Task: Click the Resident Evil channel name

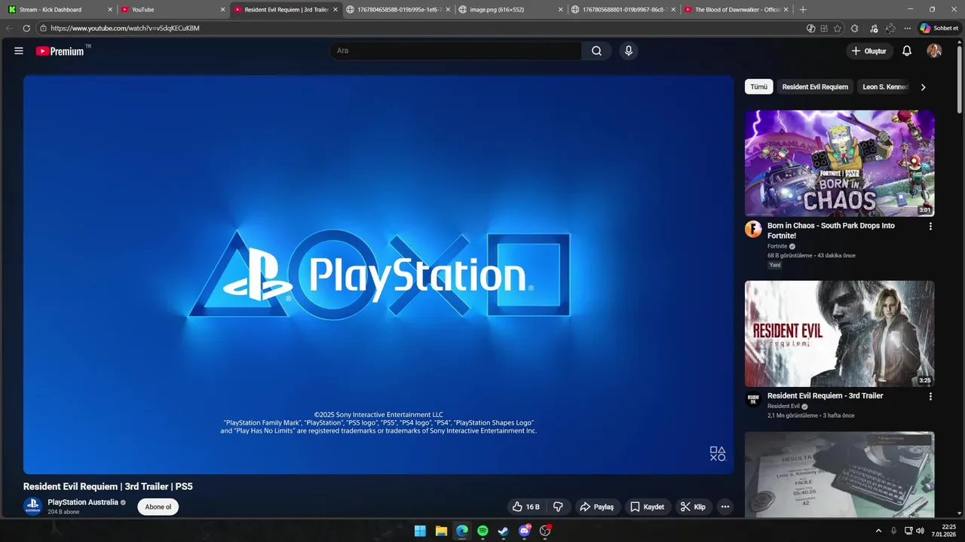Action: tap(783, 406)
